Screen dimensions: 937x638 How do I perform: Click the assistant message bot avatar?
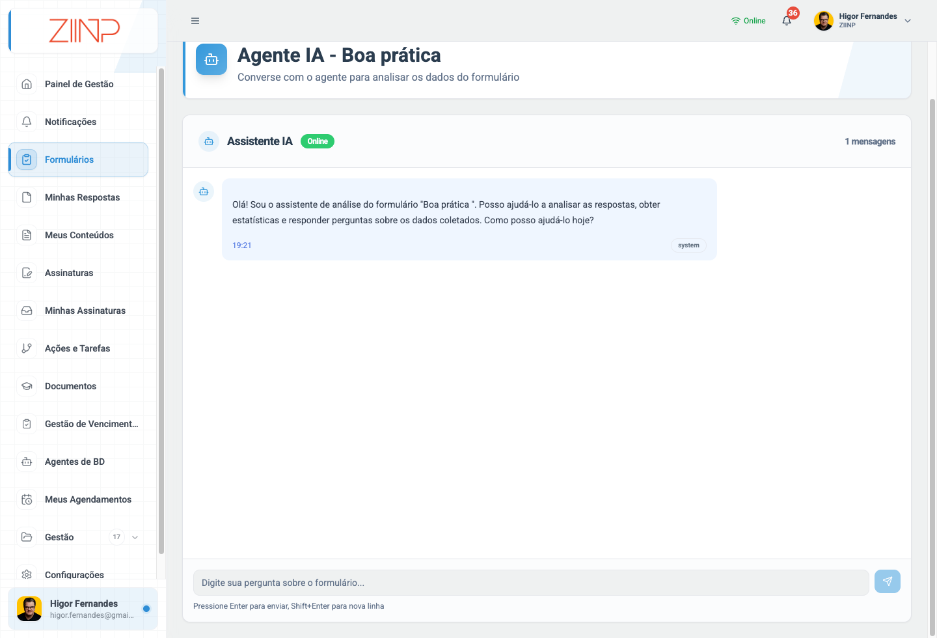tap(204, 191)
